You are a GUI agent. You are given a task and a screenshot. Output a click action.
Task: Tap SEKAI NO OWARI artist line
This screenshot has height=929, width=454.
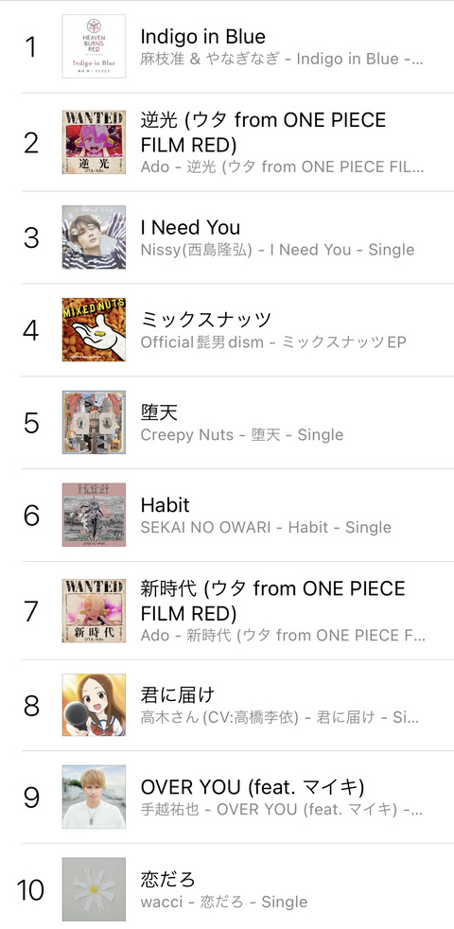pyautogui.click(x=266, y=527)
